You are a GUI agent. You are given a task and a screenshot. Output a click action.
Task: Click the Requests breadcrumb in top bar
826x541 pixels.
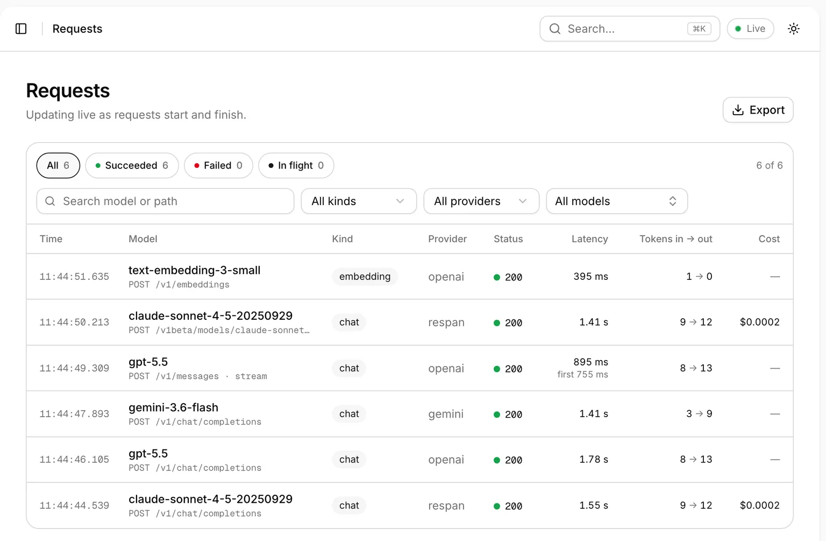[x=77, y=29]
